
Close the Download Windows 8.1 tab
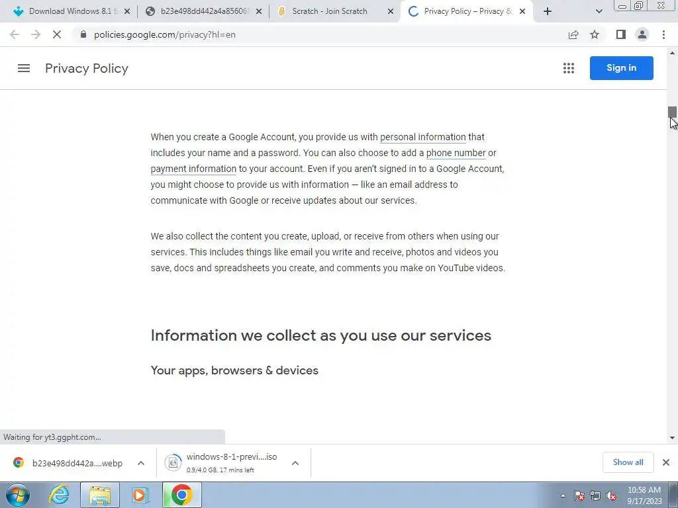pyautogui.click(x=127, y=11)
